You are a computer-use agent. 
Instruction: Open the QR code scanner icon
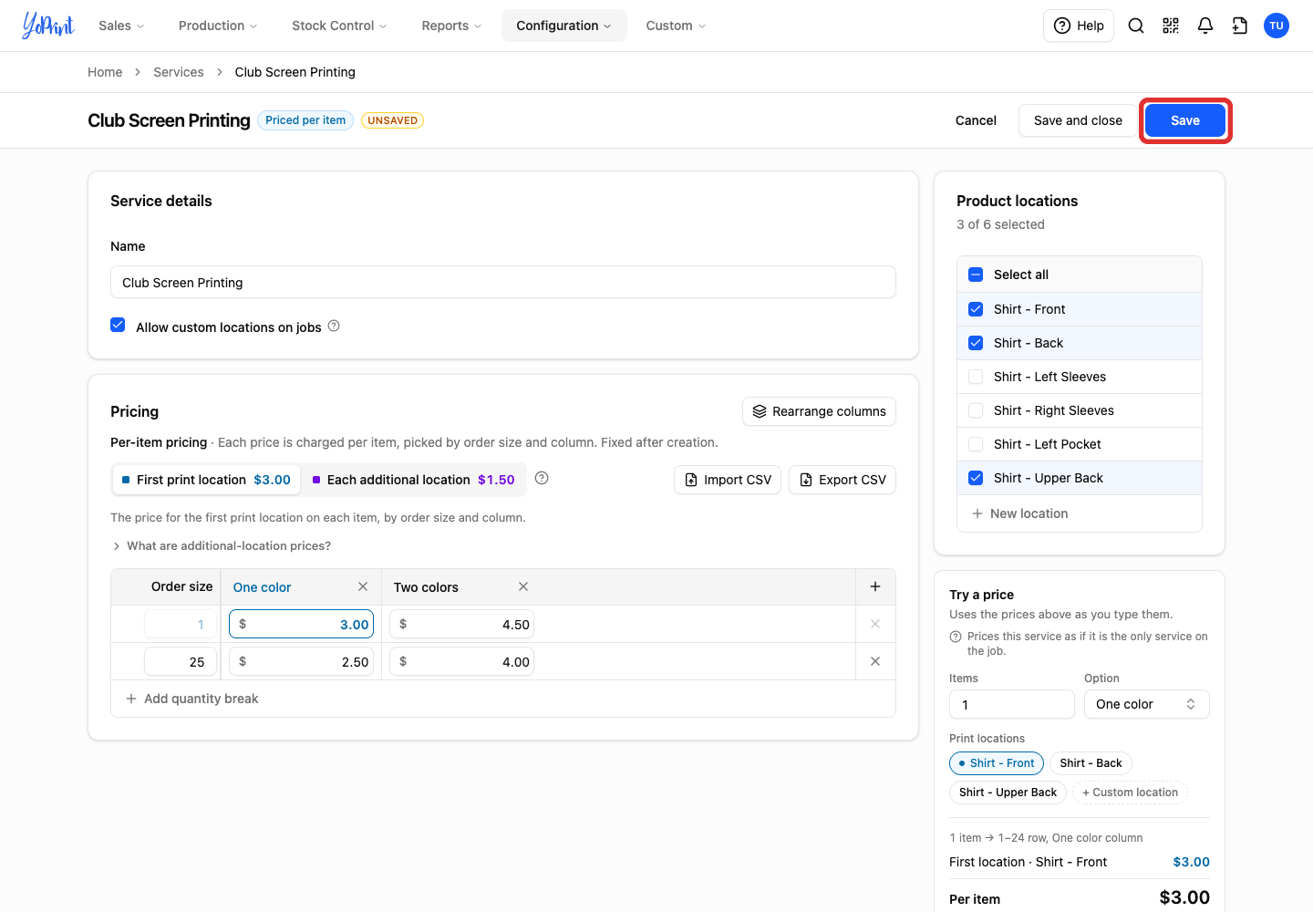1171,26
